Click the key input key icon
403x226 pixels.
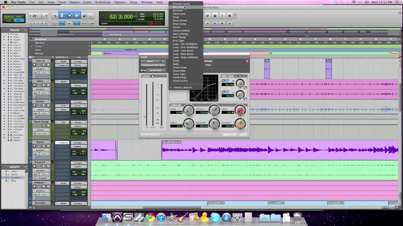[x=143, y=70]
